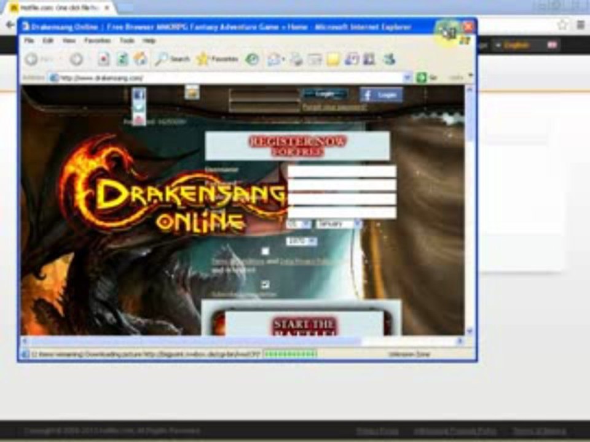The width and height of the screenshot is (590, 442).
Task: Click the Username input field in form
Action: click(342, 171)
